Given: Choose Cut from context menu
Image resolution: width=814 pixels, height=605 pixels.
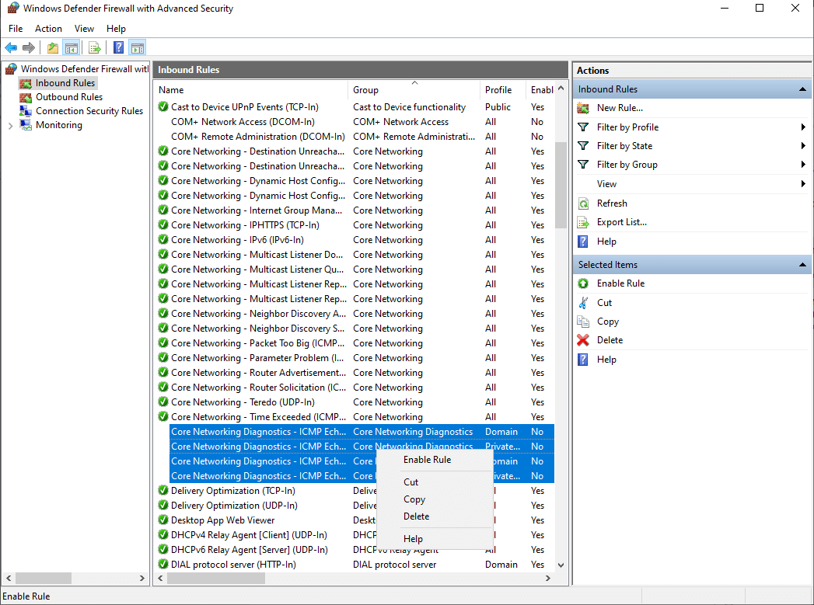Looking at the screenshot, I should click(x=435, y=482).
